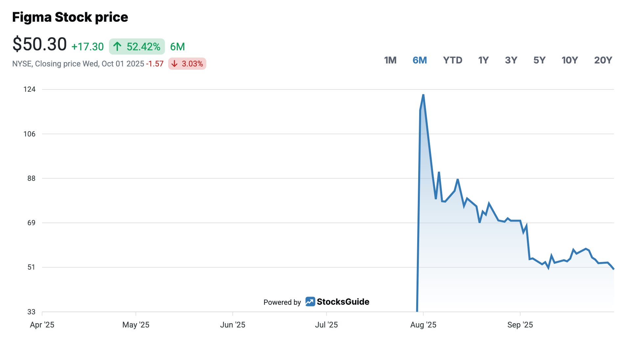The height and width of the screenshot is (338, 634).
Task: Click the $50.30 price display
Action: (39, 43)
